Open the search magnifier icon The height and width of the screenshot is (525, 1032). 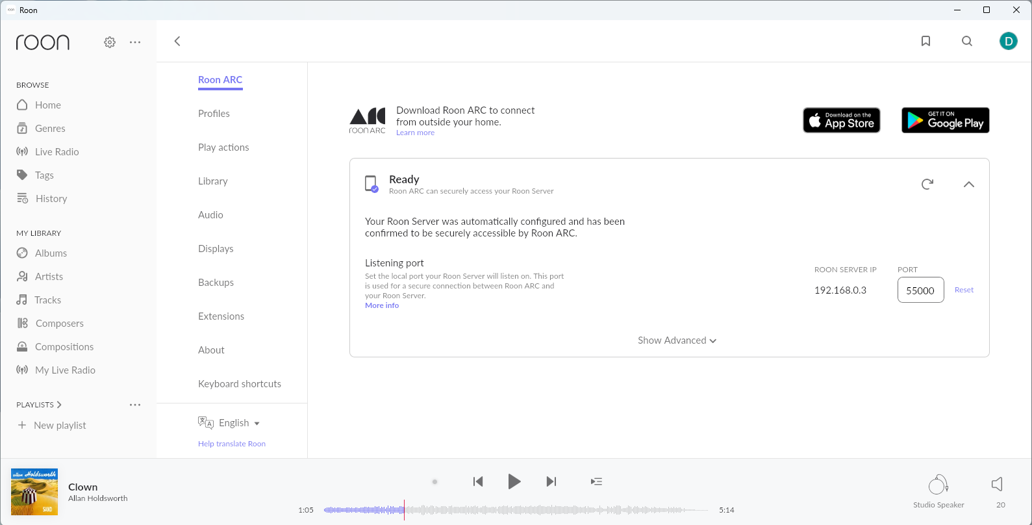click(967, 41)
